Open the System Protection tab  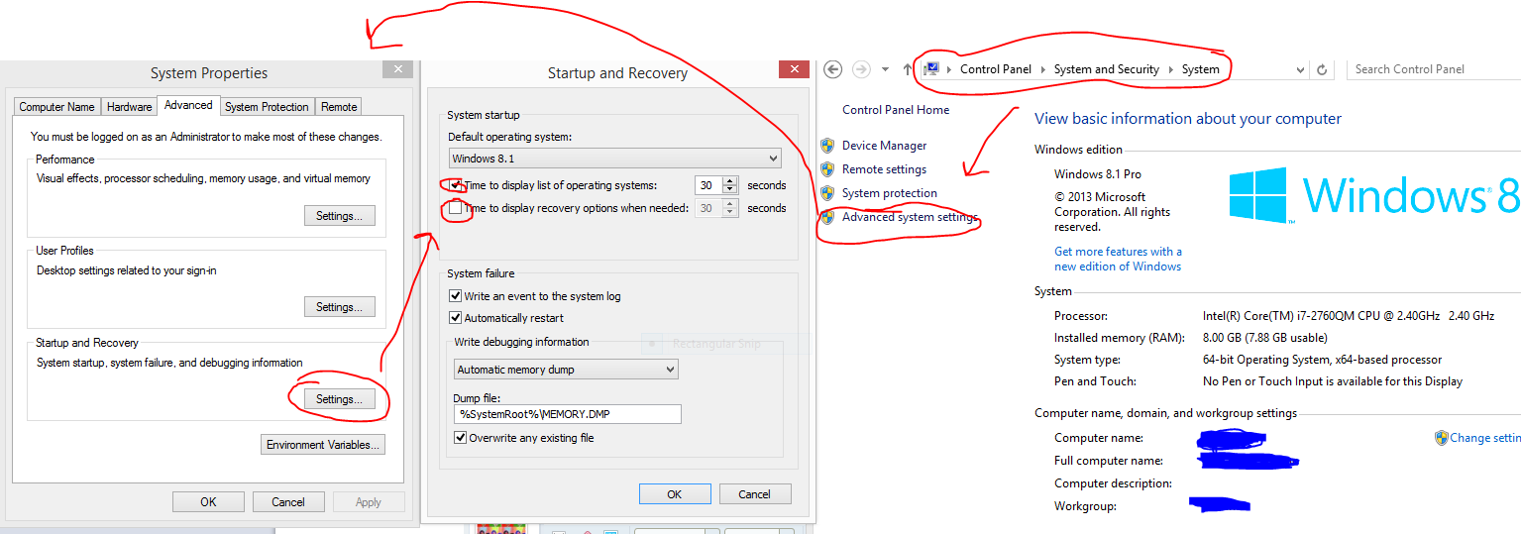267,107
